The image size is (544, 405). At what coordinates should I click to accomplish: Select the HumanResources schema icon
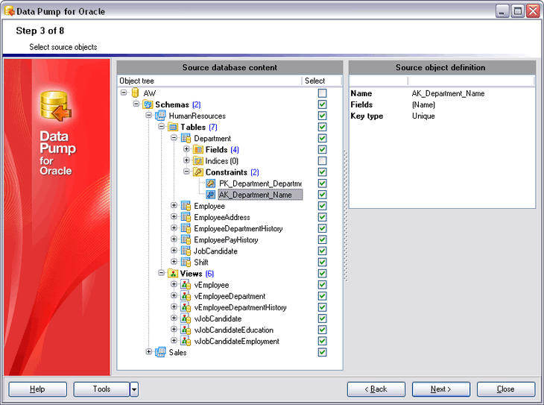pos(160,116)
